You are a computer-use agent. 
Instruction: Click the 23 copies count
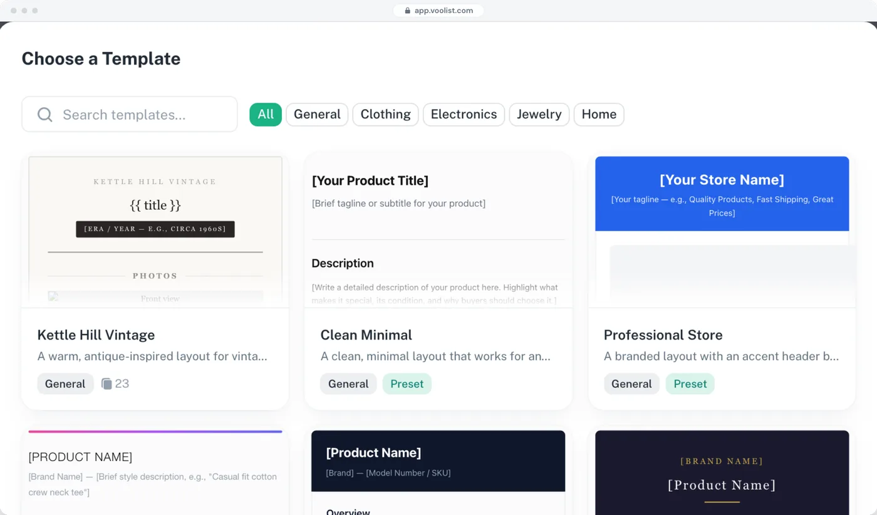[122, 383]
